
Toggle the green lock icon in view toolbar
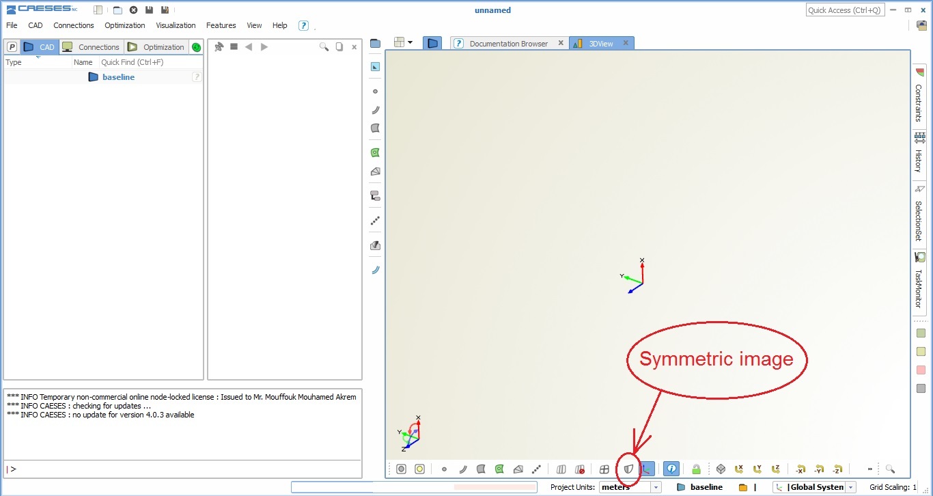tap(696, 469)
